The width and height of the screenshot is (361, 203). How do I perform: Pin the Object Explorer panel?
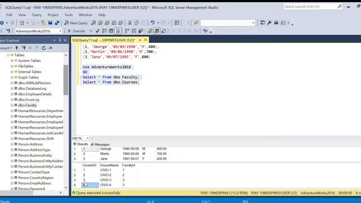60,40
